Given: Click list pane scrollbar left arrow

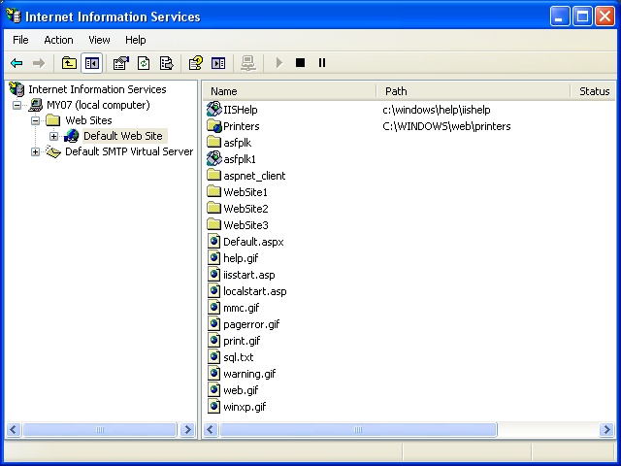Looking at the screenshot, I should 211,429.
